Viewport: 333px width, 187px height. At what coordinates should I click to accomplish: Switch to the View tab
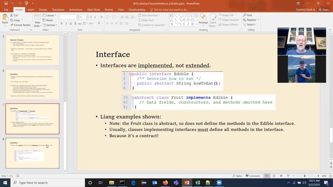tap(121, 10)
